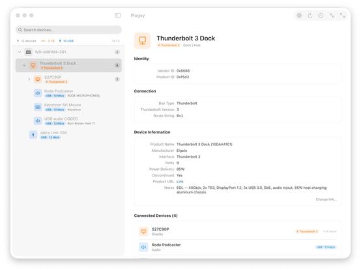The image size is (361, 271).
Task: Click the Change link button
Action: tap(326, 199)
